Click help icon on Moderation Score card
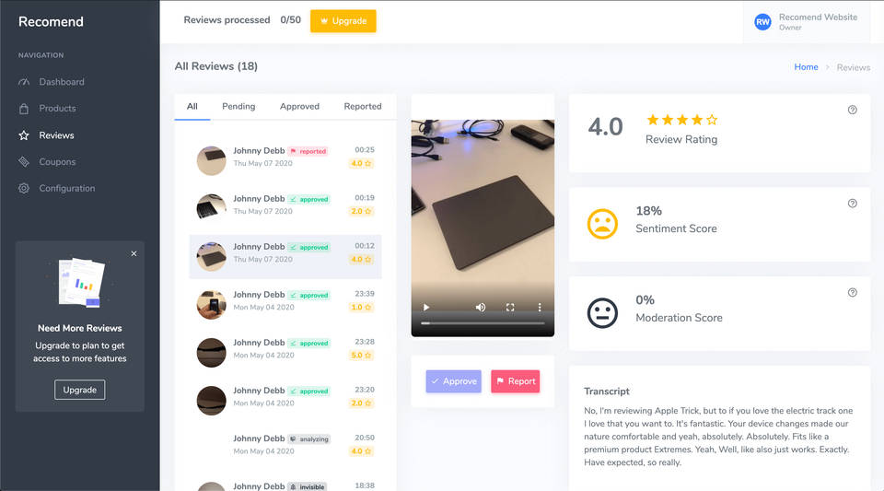Screen dimensions: 884x491 (x=853, y=293)
